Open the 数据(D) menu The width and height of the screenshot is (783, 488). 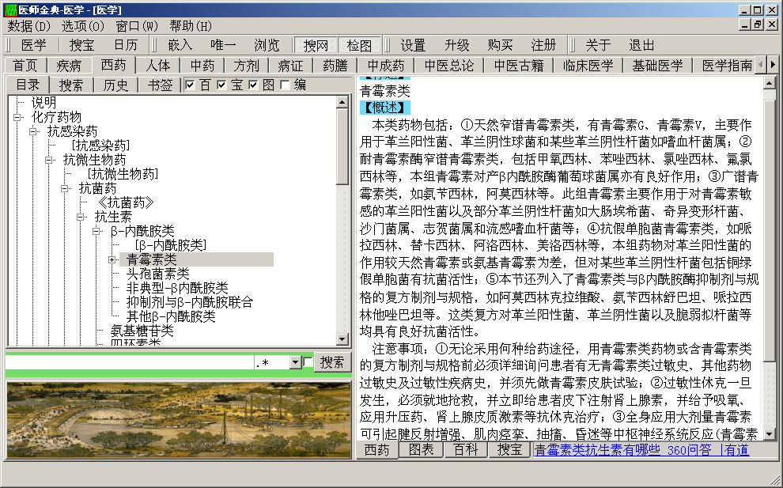point(28,26)
